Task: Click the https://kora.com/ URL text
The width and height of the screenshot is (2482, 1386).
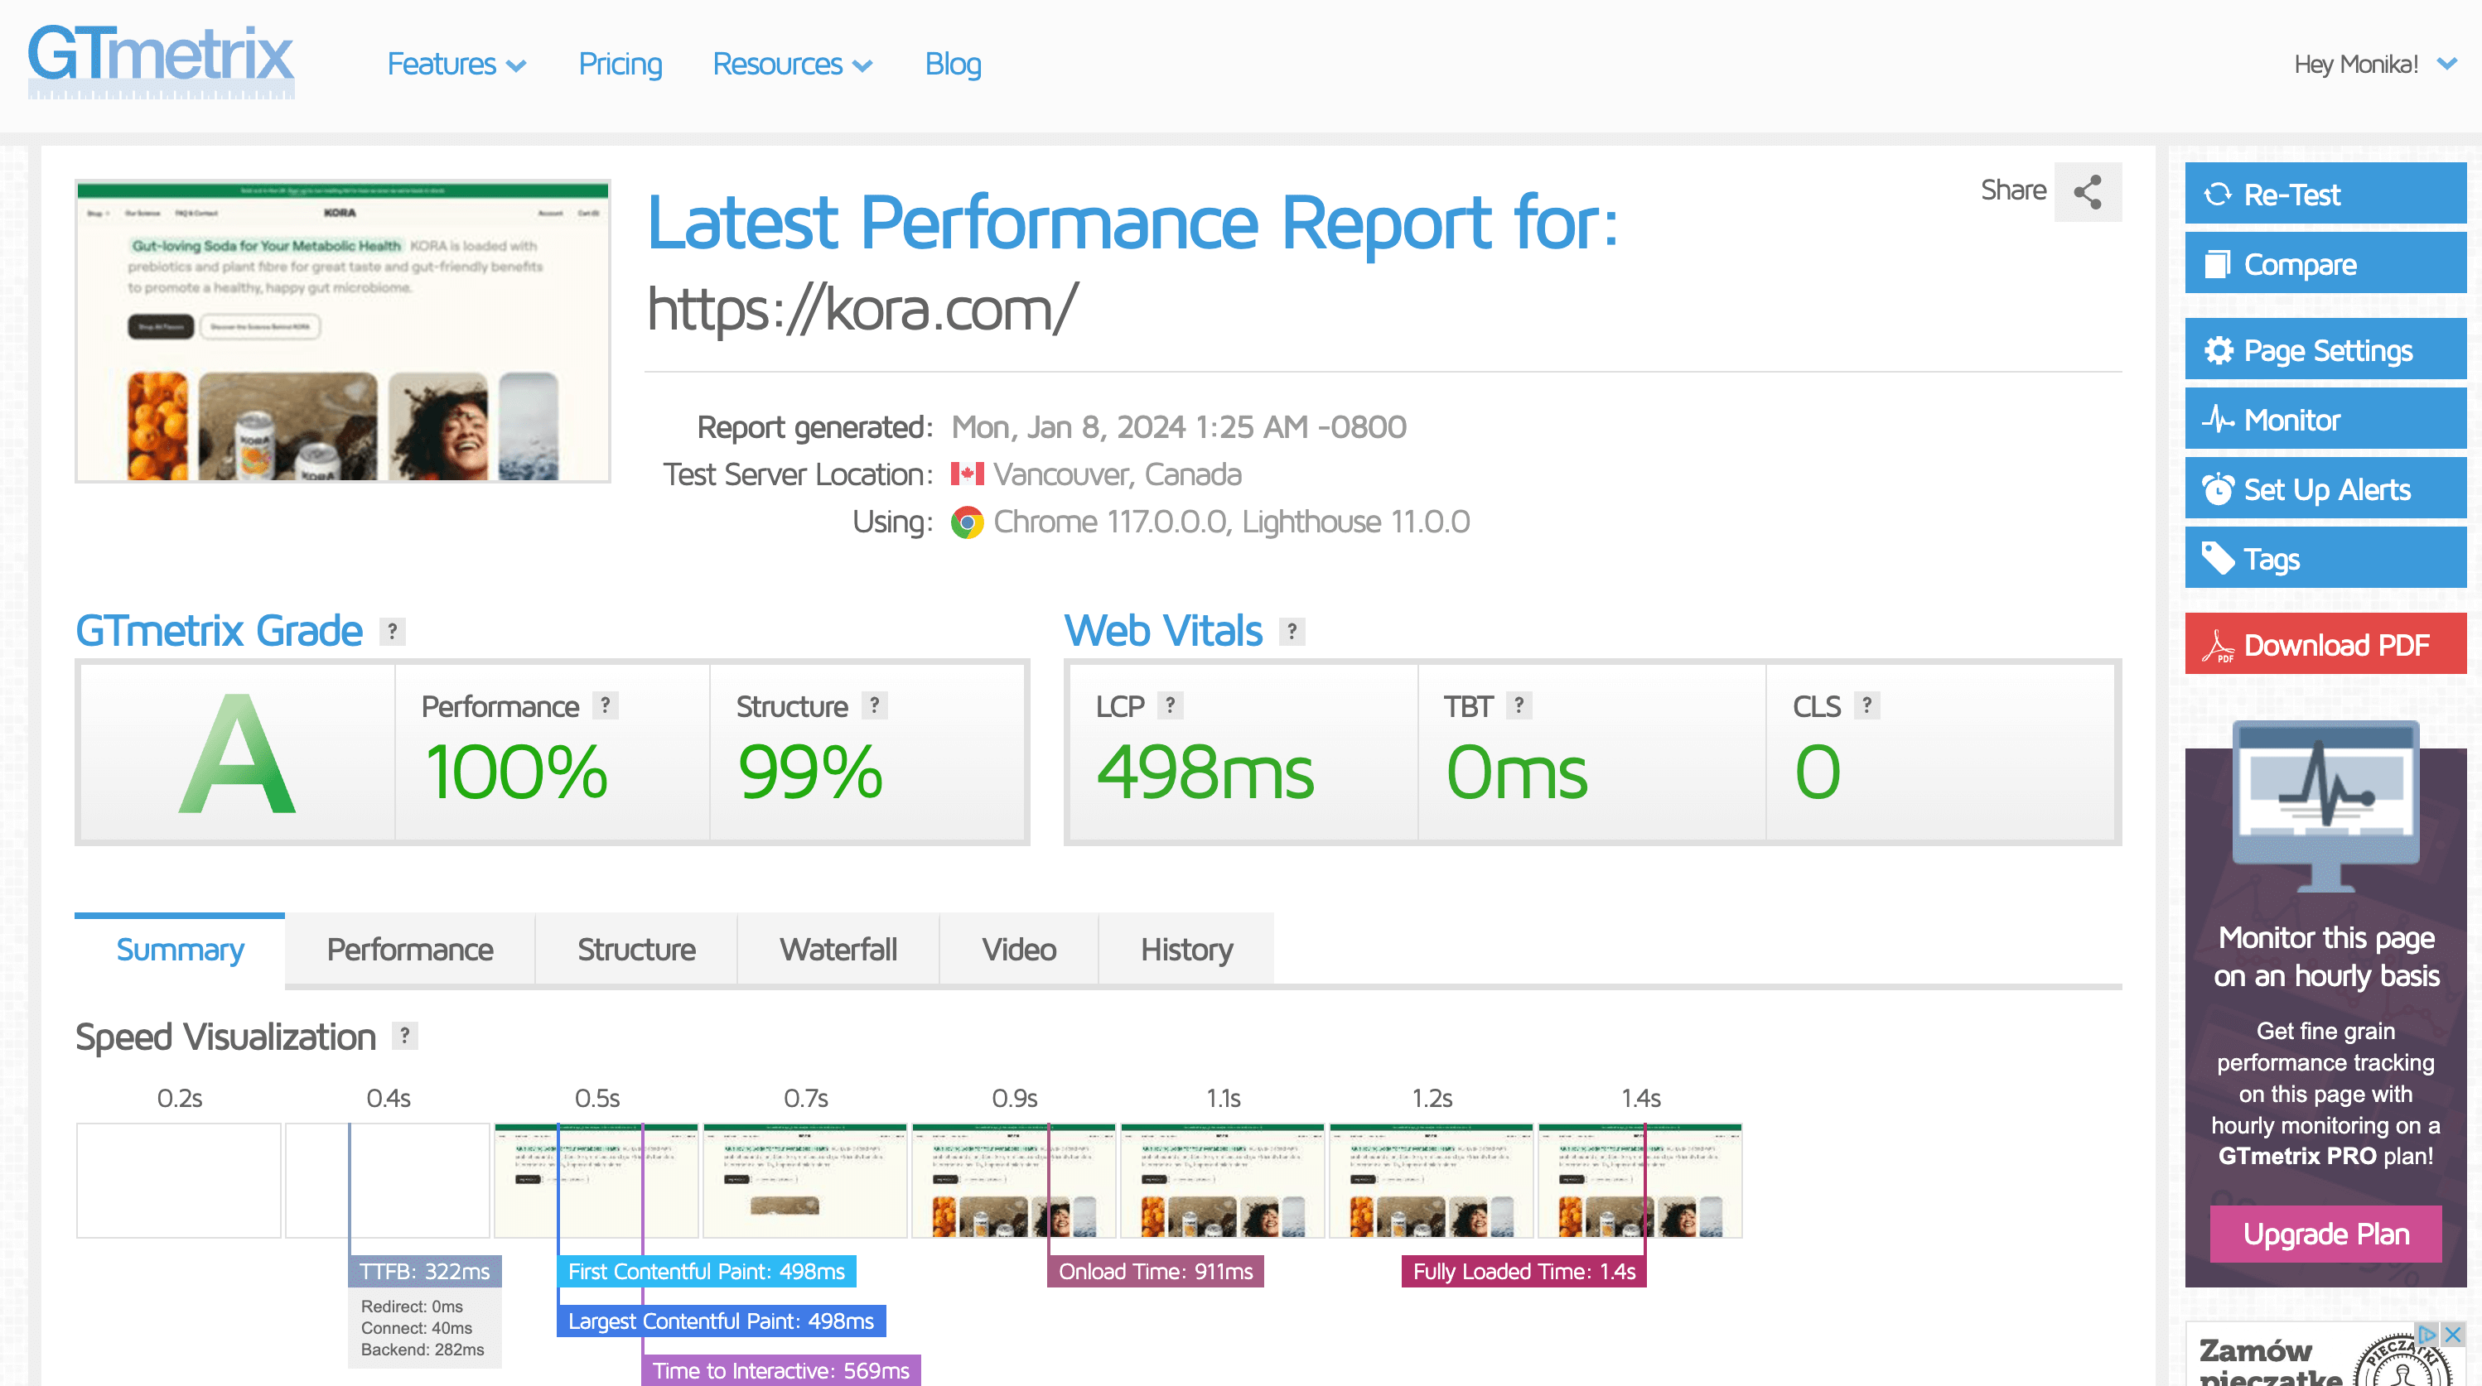Action: tap(862, 309)
